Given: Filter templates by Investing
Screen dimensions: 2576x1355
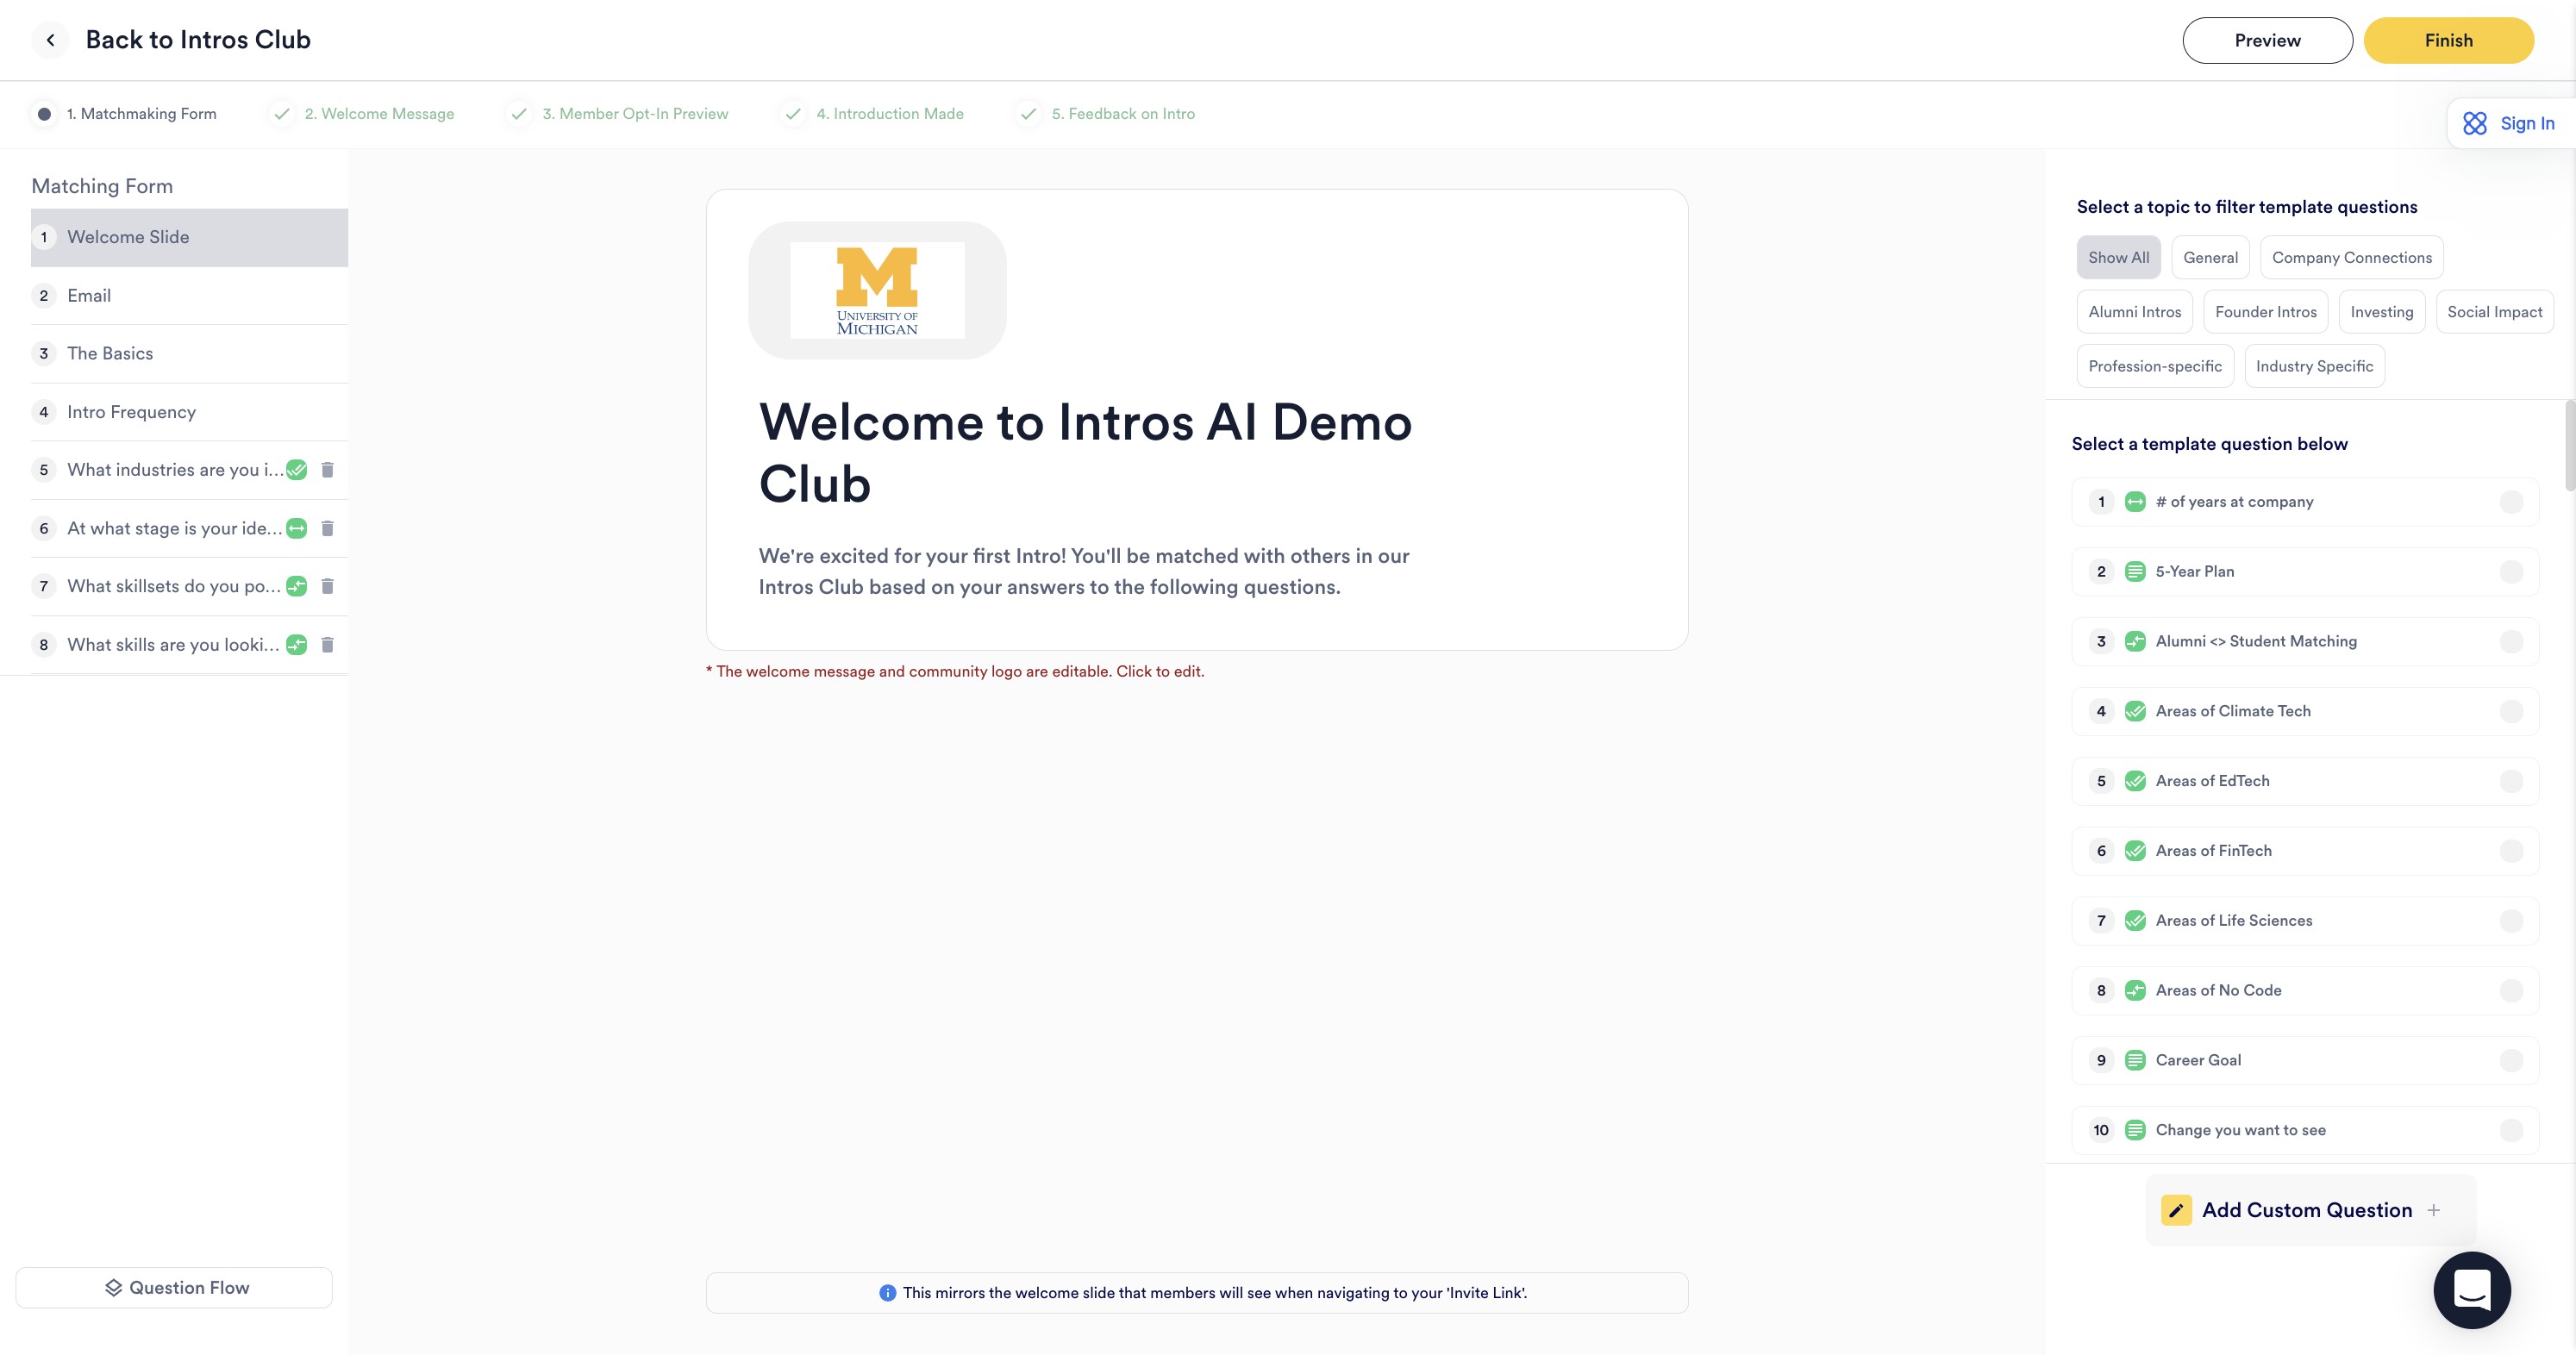Looking at the screenshot, I should pyautogui.click(x=2381, y=312).
